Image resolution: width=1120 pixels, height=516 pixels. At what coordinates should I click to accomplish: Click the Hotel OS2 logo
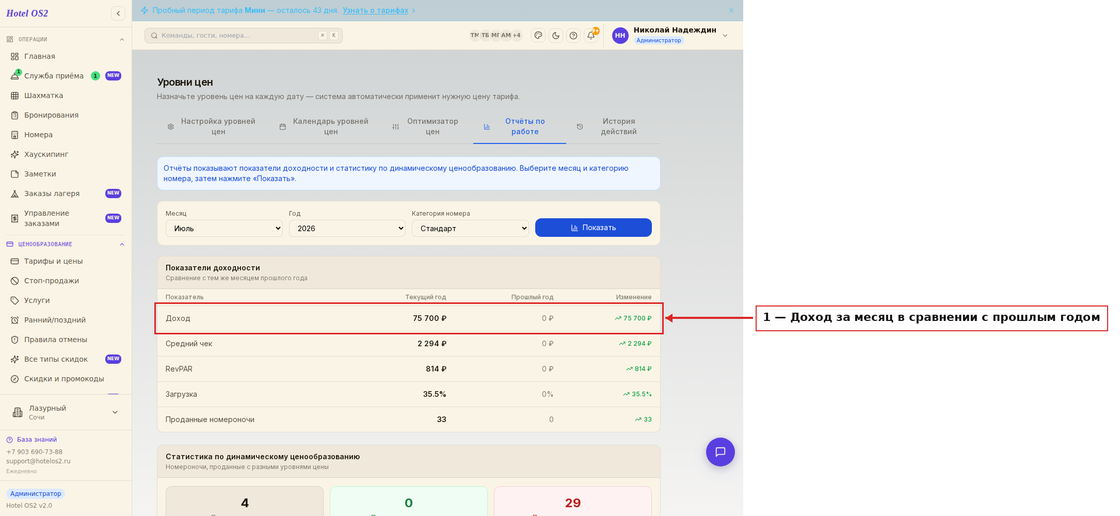27,13
